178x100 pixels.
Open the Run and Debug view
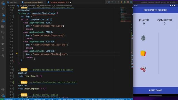(3, 21)
